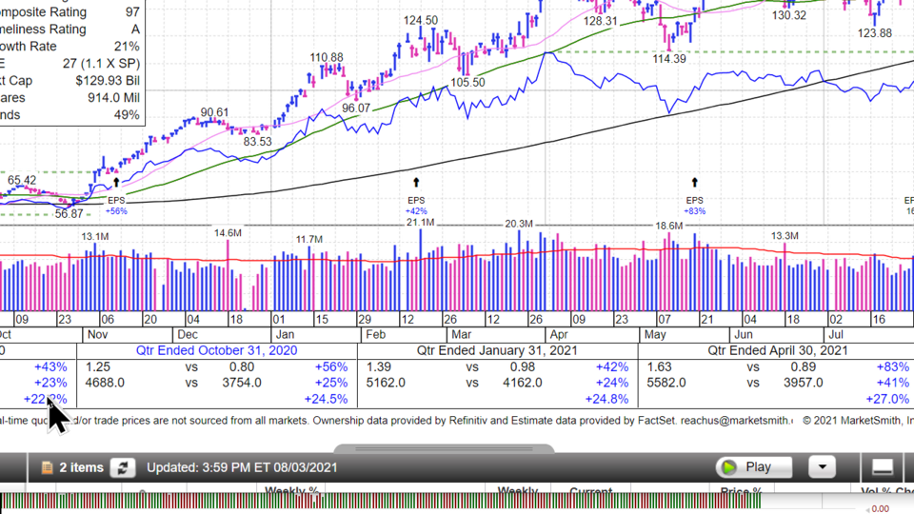Click the 20.3M volume label

pyautogui.click(x=519, y=224)
